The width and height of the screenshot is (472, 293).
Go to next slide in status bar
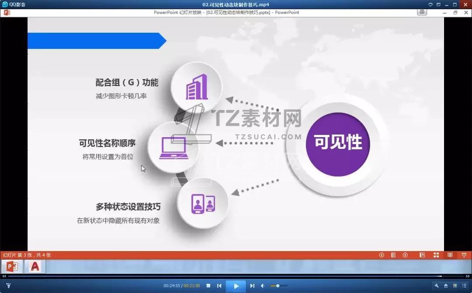(405, 255)
